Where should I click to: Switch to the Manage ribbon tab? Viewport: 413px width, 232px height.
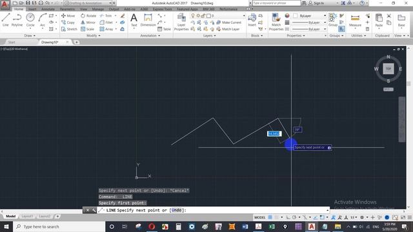tap(98, 9)
